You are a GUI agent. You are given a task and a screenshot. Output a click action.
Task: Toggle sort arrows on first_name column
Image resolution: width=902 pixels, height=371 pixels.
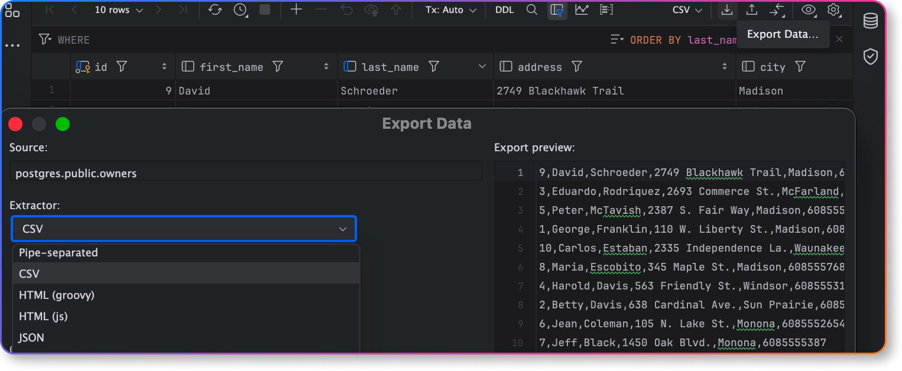(x=326, y=67)
